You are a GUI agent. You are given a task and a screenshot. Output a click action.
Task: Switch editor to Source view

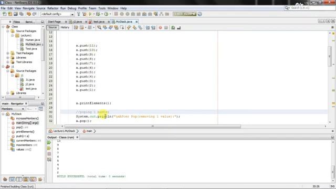click(52, 27)
